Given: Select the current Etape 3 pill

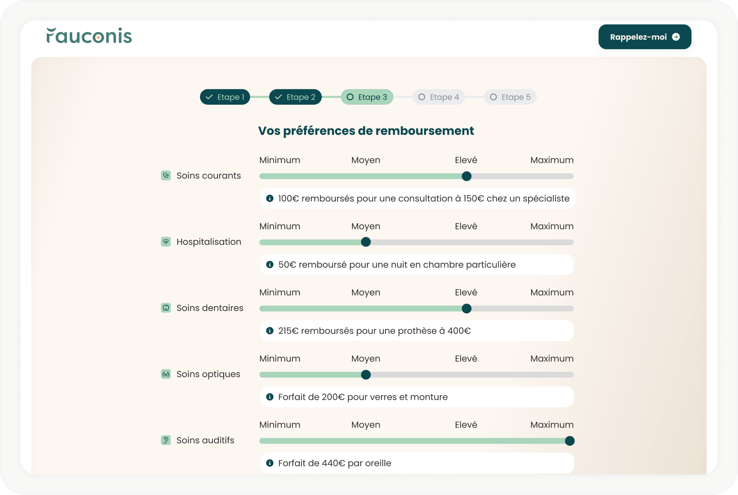Looking at the screenshot, I should 367,97.
